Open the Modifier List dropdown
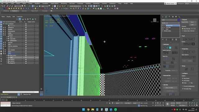199x112 pixels. coord(170,23)
